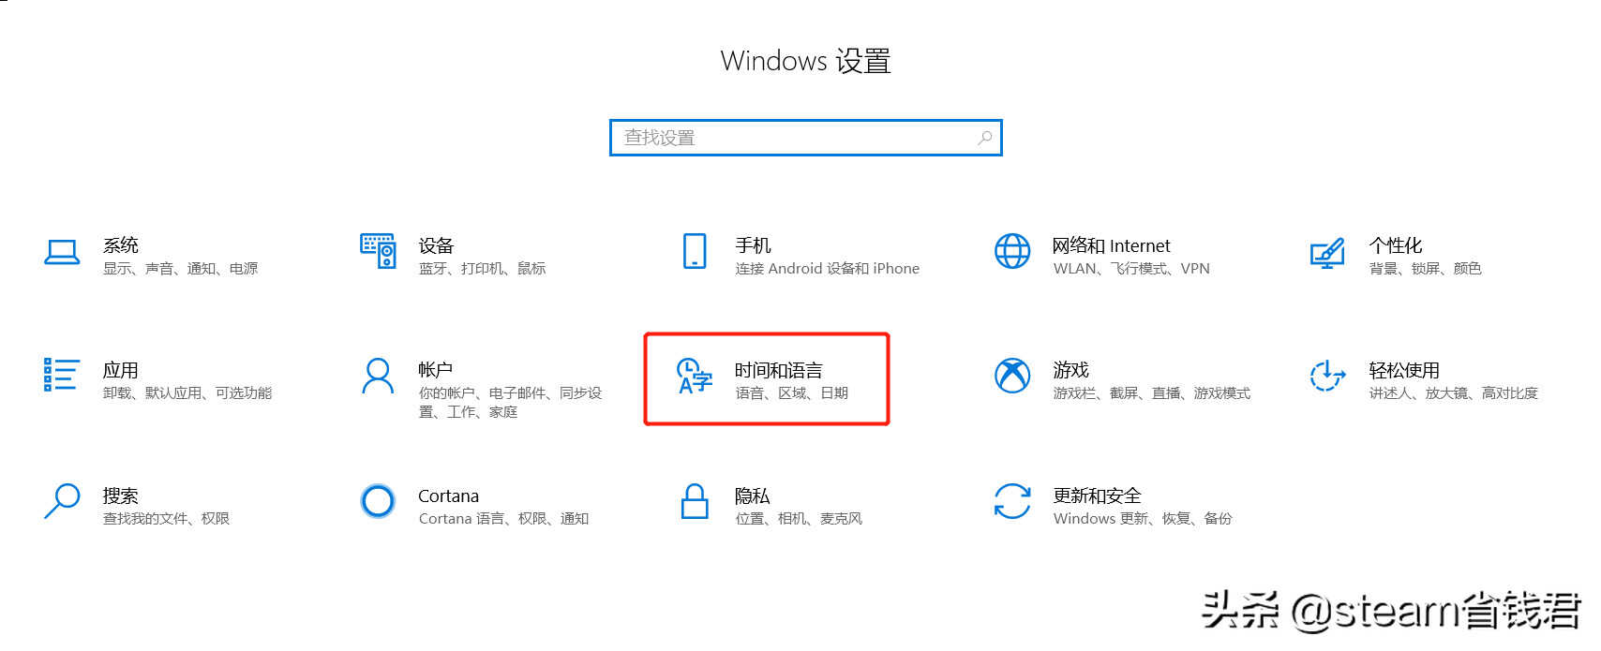Click the 网络和 Internet globe icon

tap(1012, 251)
